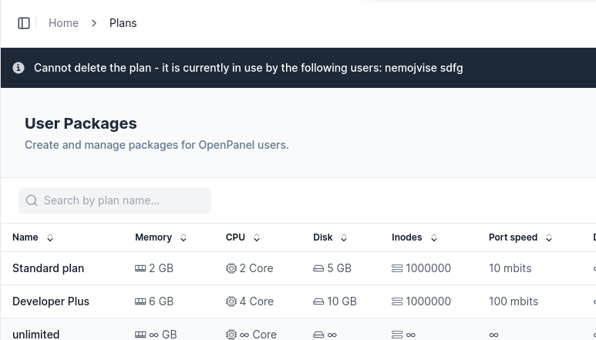Click CPU icon in unlimited plan row
This screenshot has height=340, width=596.
(x=231, y=335)
